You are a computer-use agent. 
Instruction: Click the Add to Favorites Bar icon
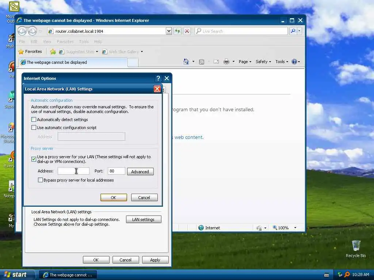(53, 51)
